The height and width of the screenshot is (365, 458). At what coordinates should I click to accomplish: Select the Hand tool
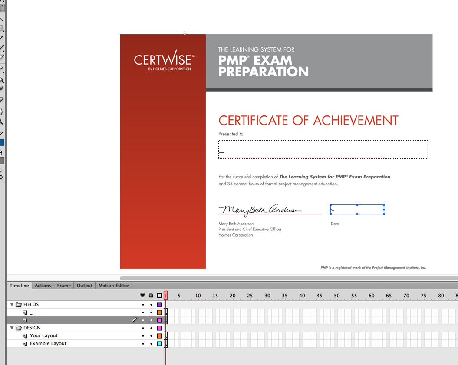click(x=2, y=112)
